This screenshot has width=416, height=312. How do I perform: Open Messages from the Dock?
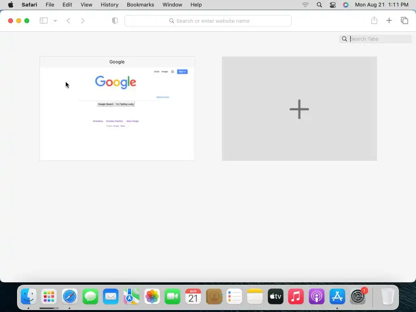tap(91, 296)
